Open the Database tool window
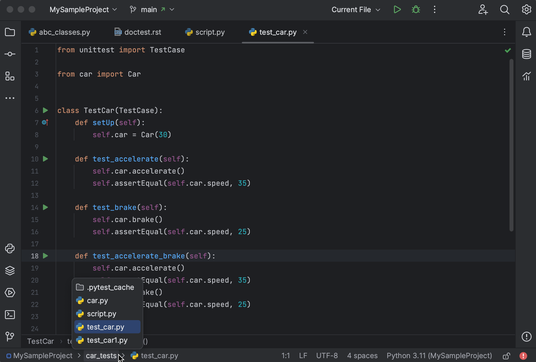 click(527, 54)
